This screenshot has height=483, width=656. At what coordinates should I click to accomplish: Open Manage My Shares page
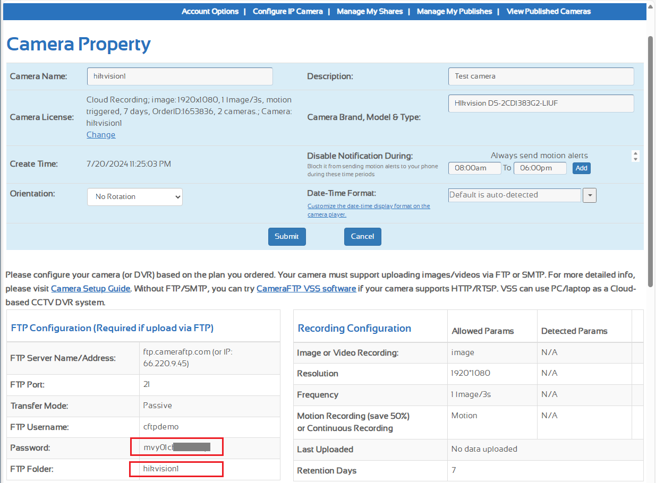point(370,11)
